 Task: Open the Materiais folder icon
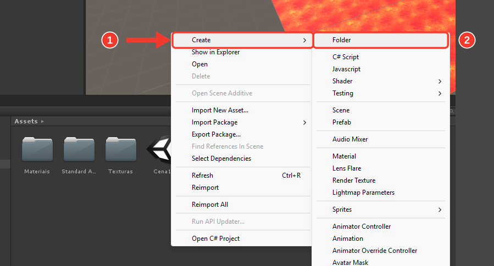tap(37, 149)
